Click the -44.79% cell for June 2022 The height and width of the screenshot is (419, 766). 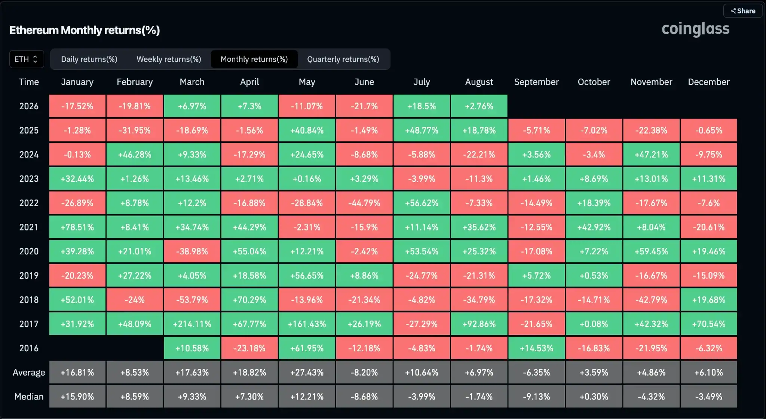coord(364,203)
